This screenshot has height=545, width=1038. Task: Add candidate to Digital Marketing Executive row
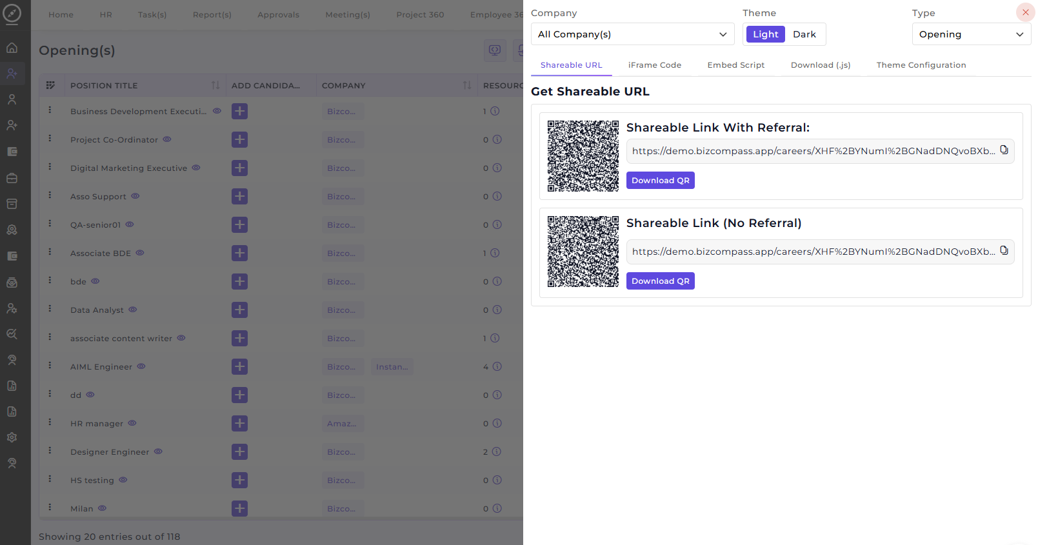point(239,168)
